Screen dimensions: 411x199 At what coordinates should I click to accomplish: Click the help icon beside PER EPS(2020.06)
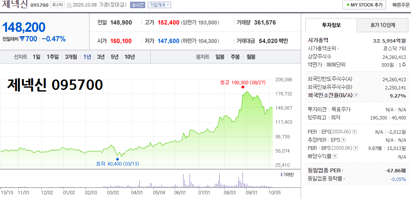pyautogui.click(x=355, y=132)
